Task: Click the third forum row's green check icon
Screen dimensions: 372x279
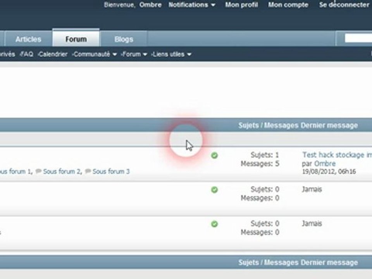Action: click(x=214, y=224)
